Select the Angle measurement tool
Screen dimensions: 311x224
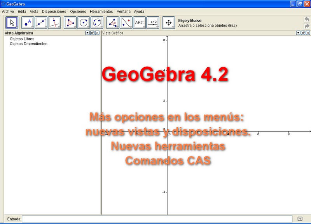[x=113, y=23]
